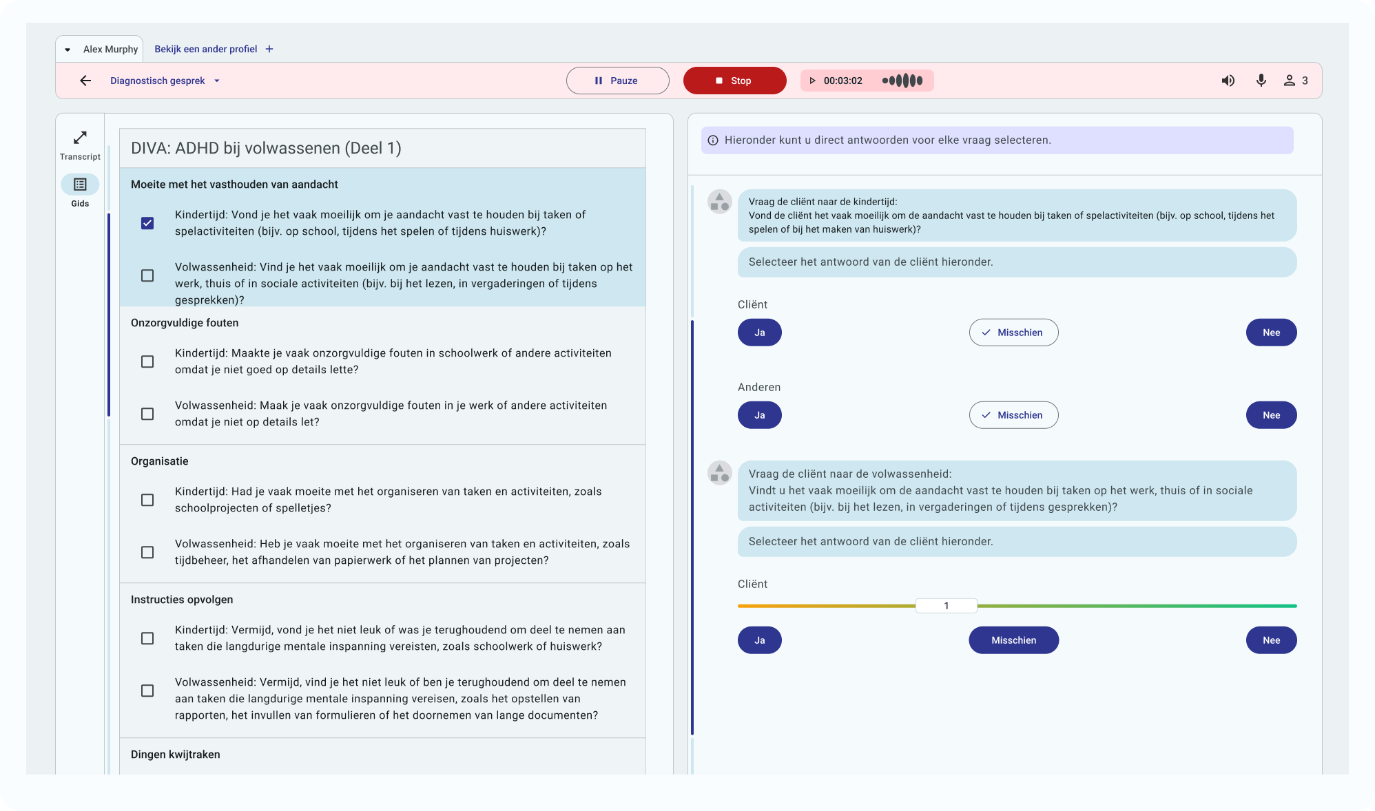Expand the Transcript panel icon

point(80,138)
